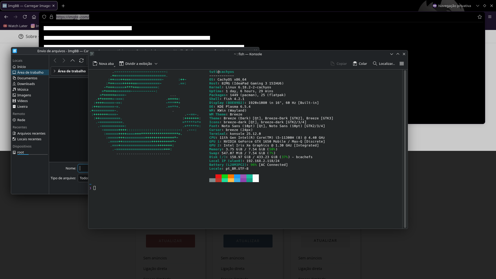The height and width of the screenshot is (279, 496).
Task: Open a new browser tab
Action: click(63, 6)
